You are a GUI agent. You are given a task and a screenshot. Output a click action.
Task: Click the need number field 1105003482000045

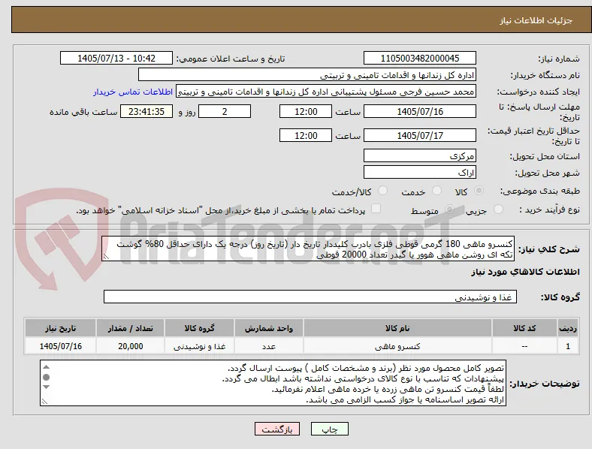pyautogui.click(x=419, y=58)
